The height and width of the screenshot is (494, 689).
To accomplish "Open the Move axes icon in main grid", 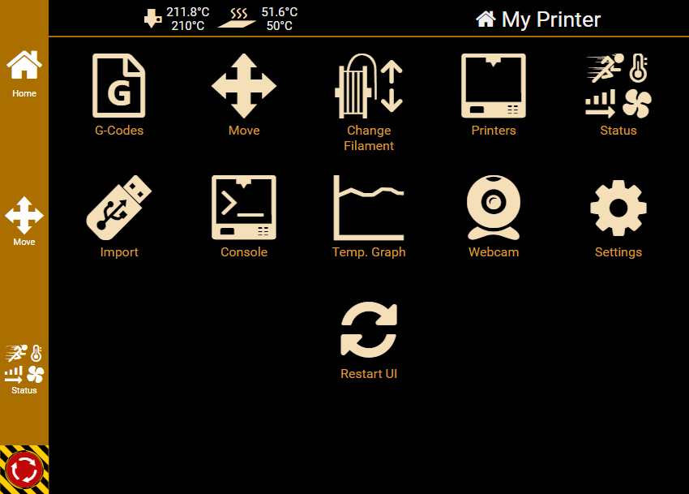I will [x=244, y=86].
